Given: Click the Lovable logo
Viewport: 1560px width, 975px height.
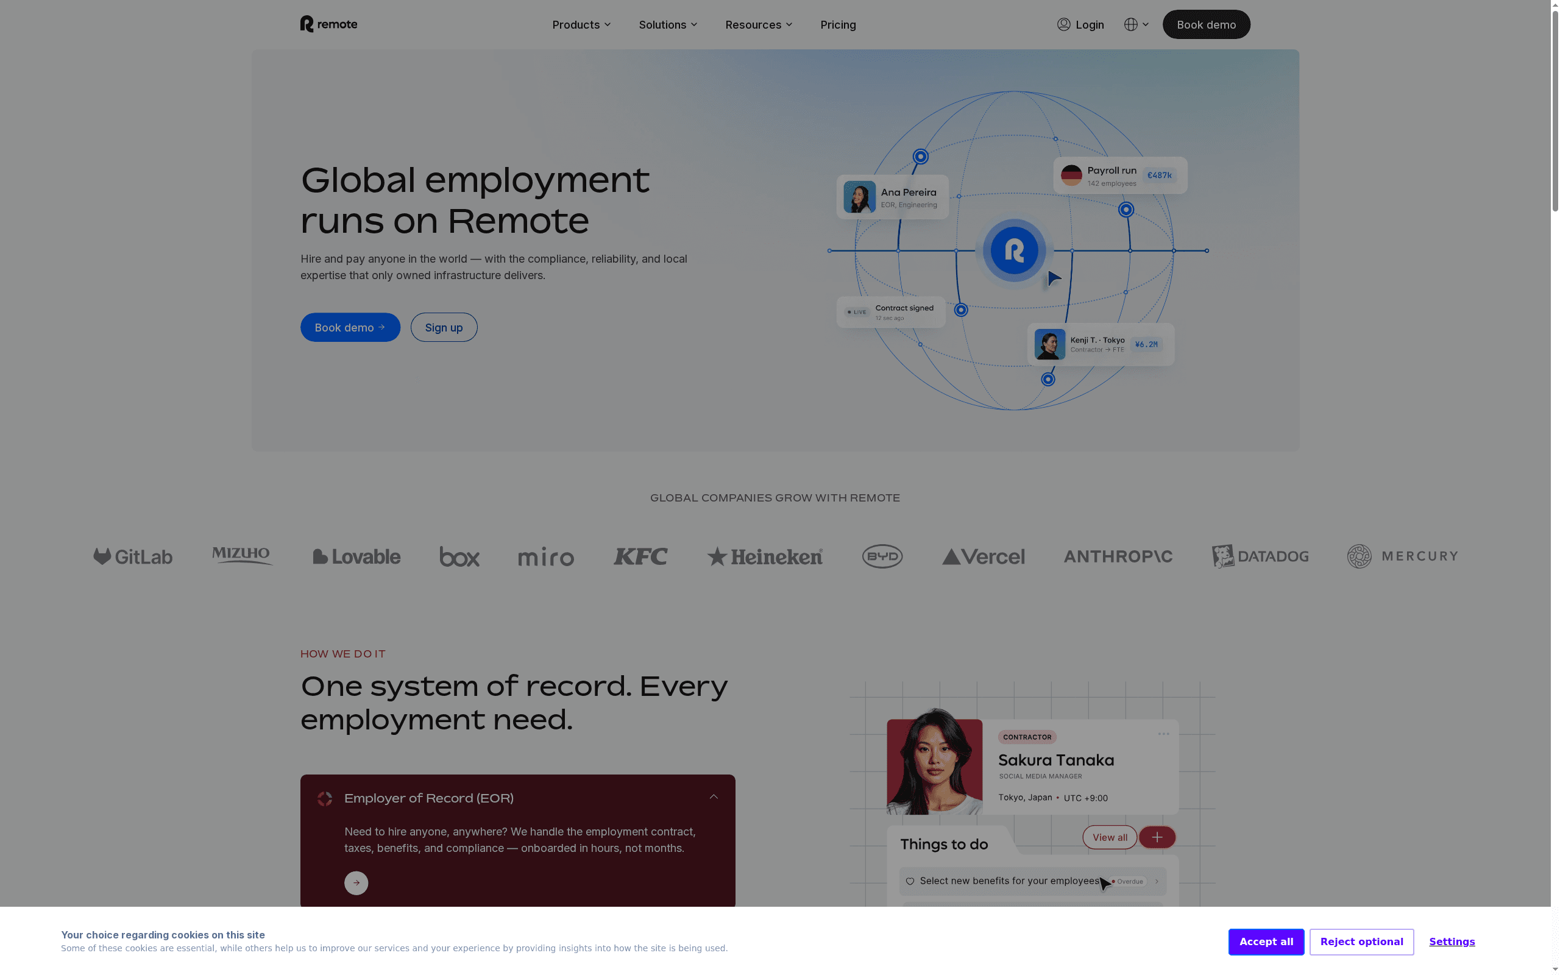Looking at the screenshot, I should point(356,556).
